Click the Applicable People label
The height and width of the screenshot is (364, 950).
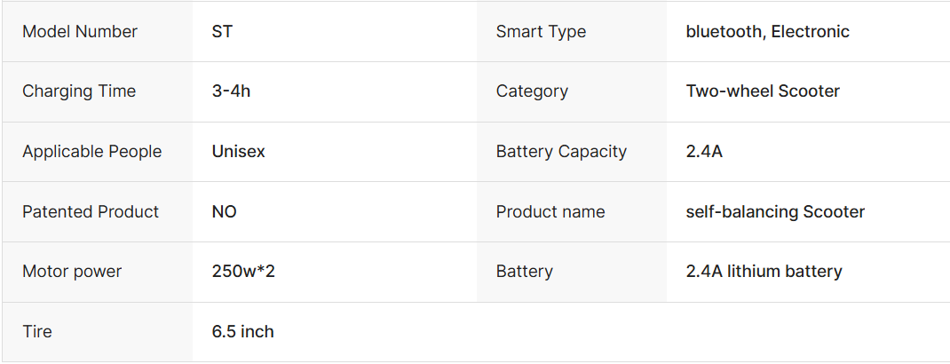pyautogui.click(x=92, y=152)
